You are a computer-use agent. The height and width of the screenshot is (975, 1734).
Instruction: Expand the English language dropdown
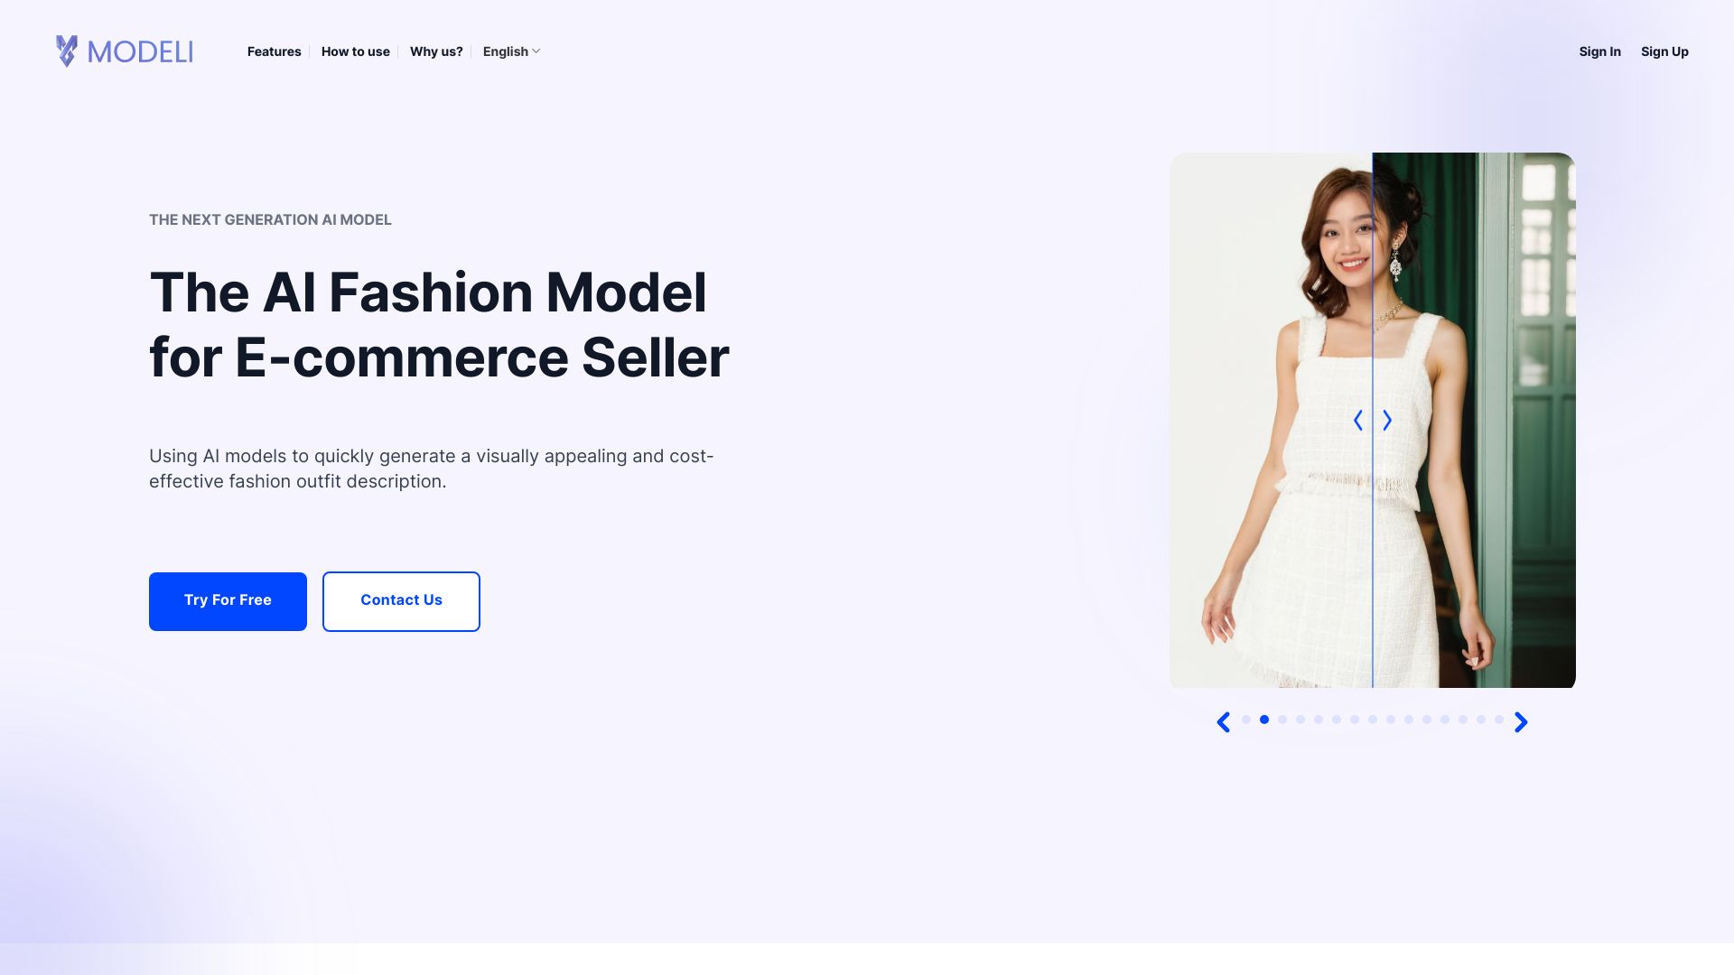[x=511, y=51]
